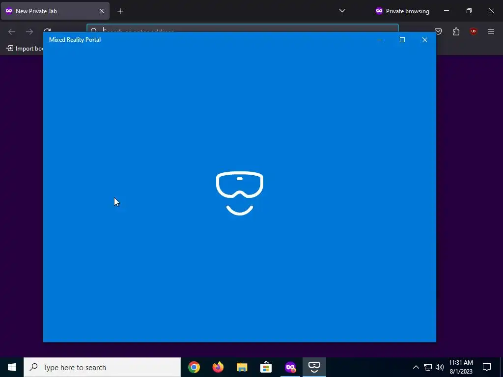Image resolution: width=503 pixels, height=377 pixels.
Task: Close the New Private Tab
Action: point(101,11)
